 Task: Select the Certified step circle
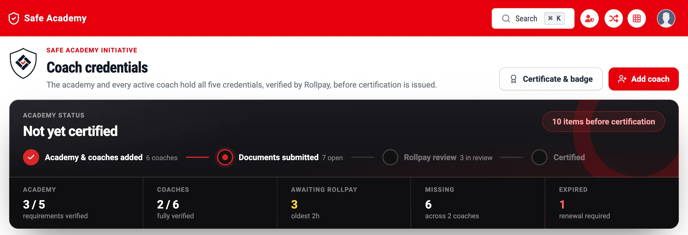click(x=539, y=157)
